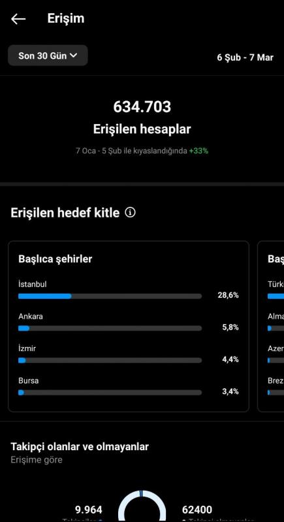Tap the Türkiye country bar
The width and height of the screenshot is (284, 522).
[276, 296]
